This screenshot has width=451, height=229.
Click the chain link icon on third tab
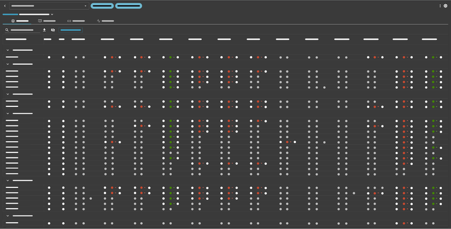click(x=69, y=21)
